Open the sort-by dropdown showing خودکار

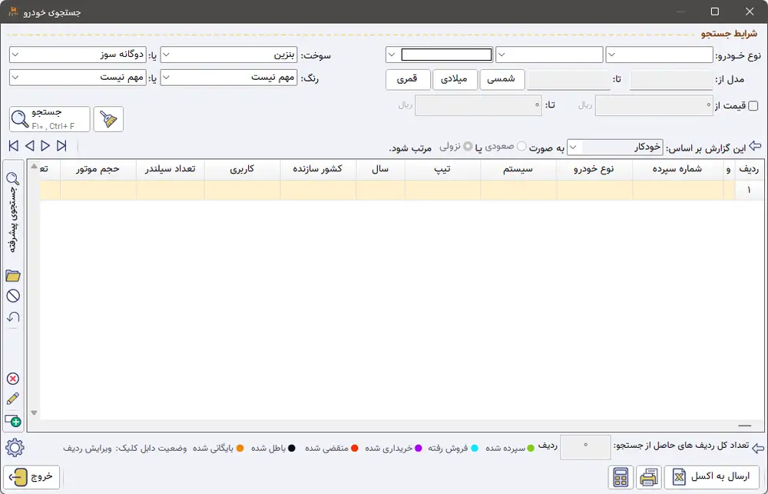click(x=614, y=147)
